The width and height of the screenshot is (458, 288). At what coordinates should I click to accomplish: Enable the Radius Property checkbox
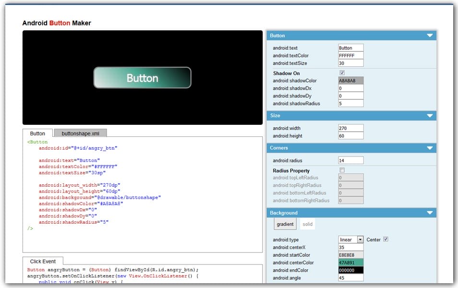pos(342,170)
